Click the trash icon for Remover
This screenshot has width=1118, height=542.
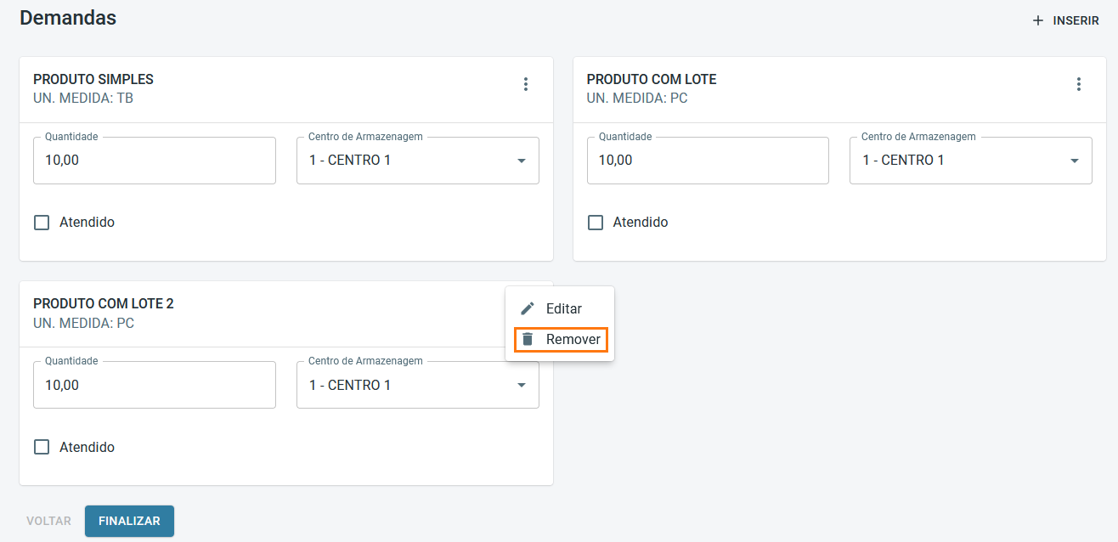tap(528, 339)
